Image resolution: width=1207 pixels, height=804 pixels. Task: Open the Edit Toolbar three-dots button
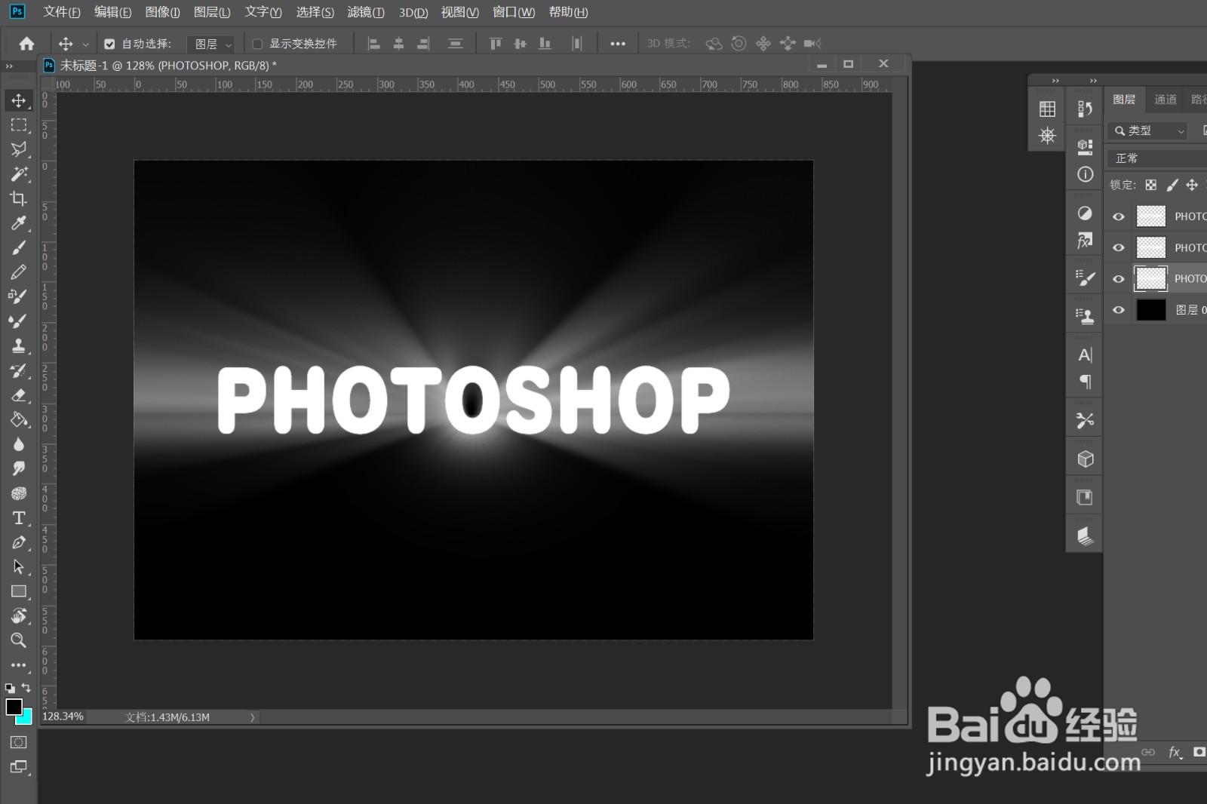(19, 665)
